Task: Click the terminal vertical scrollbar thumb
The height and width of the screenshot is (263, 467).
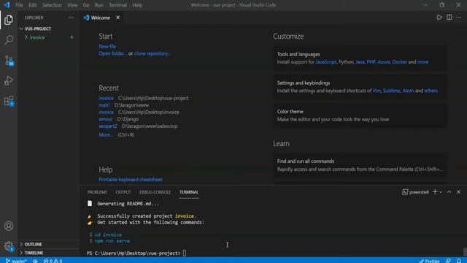Action: (x=465, y=252)
